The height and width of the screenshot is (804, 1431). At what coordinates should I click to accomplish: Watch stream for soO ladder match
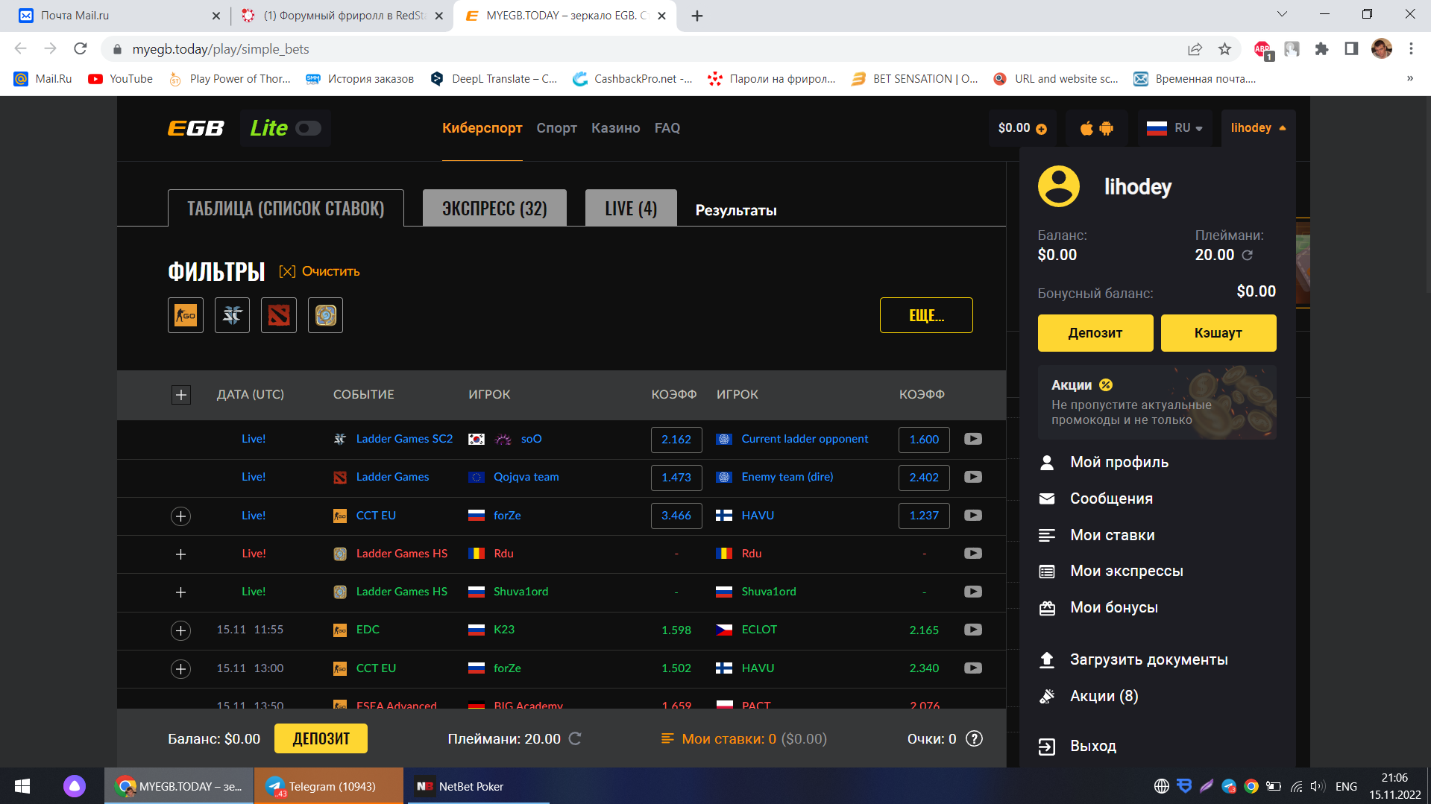[972, 439]
